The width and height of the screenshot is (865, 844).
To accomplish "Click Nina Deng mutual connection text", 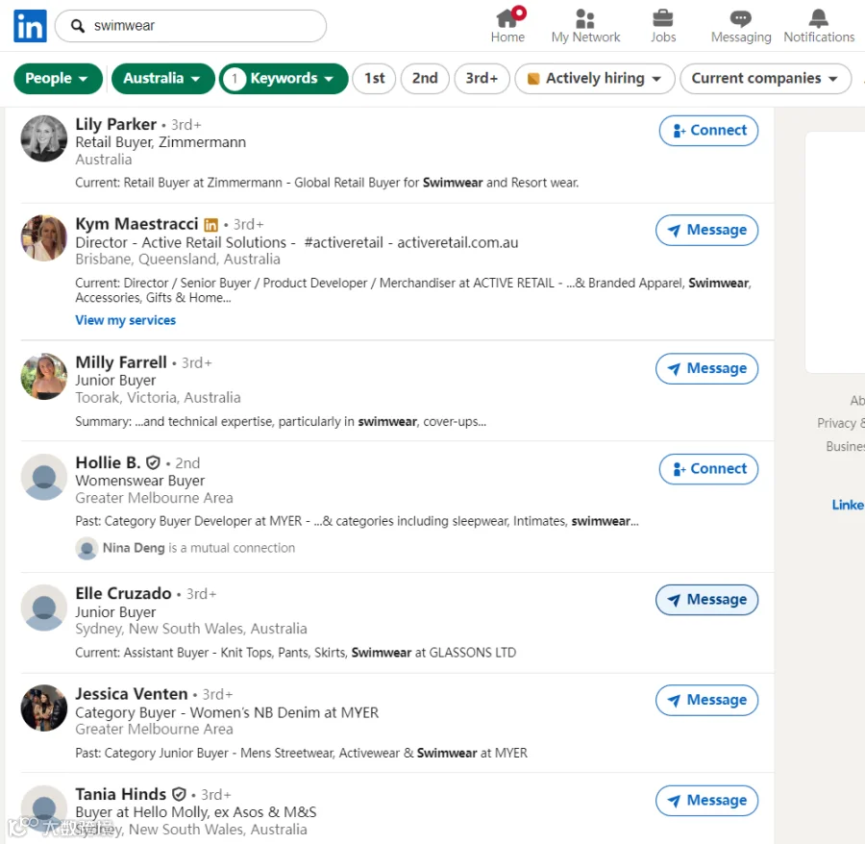I will 199,548.
